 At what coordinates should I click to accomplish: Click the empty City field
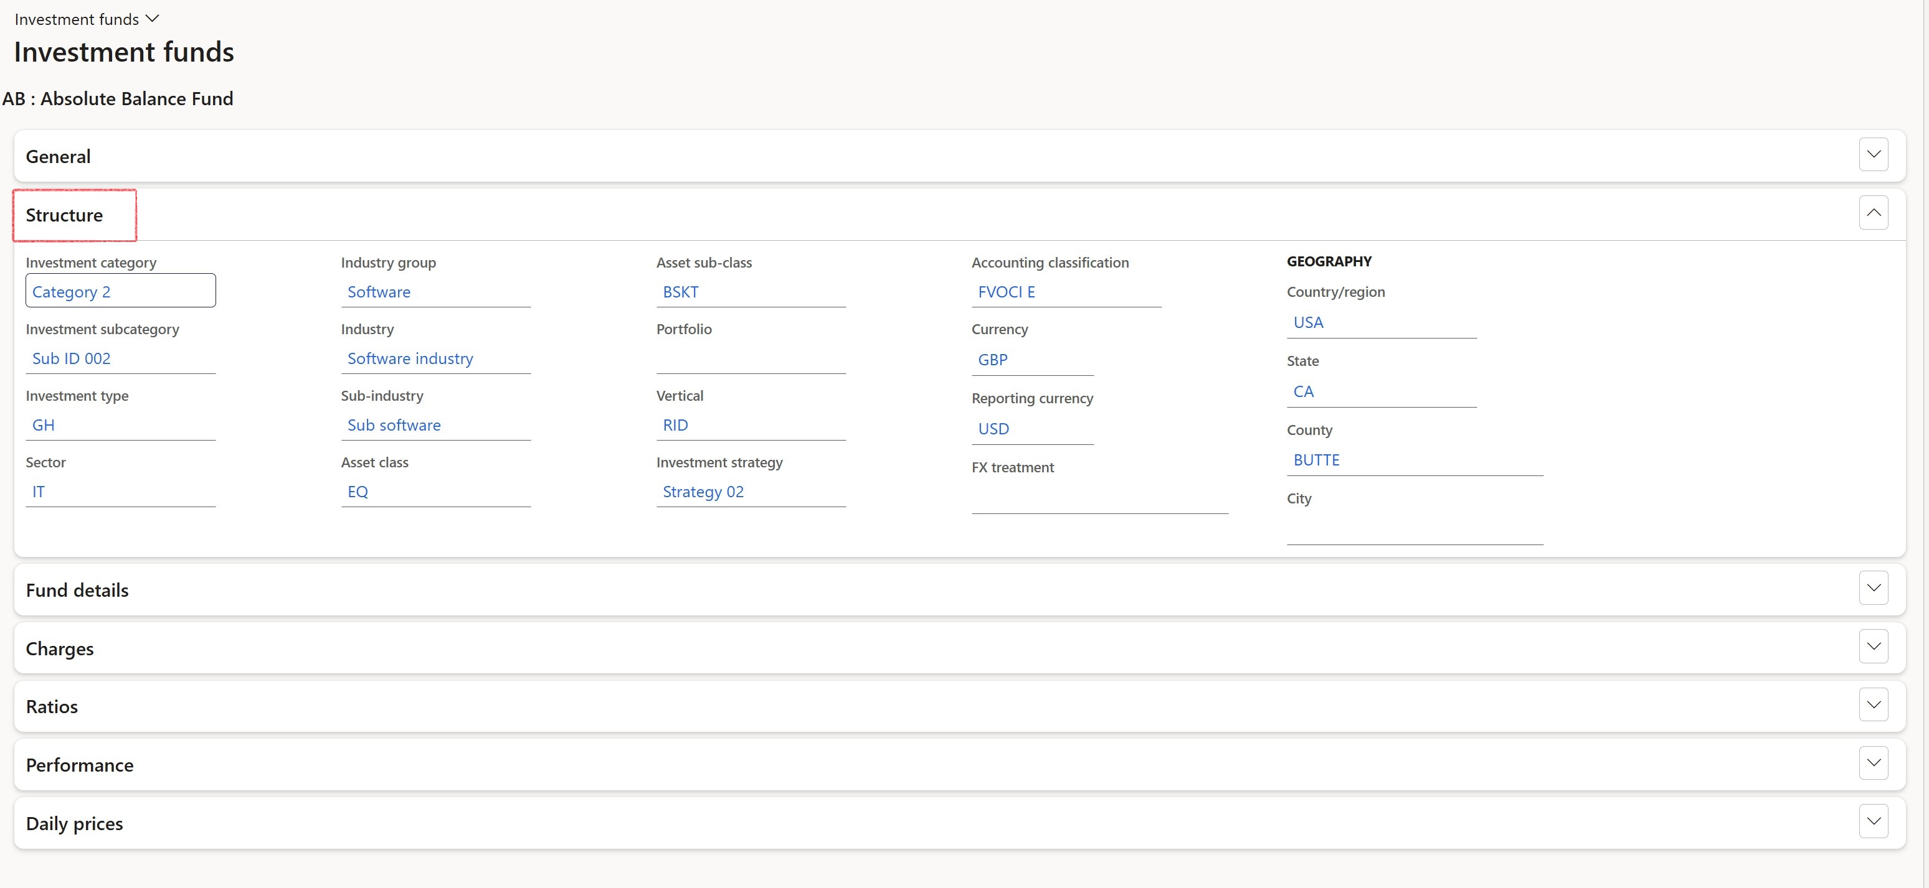point(1415,530)
